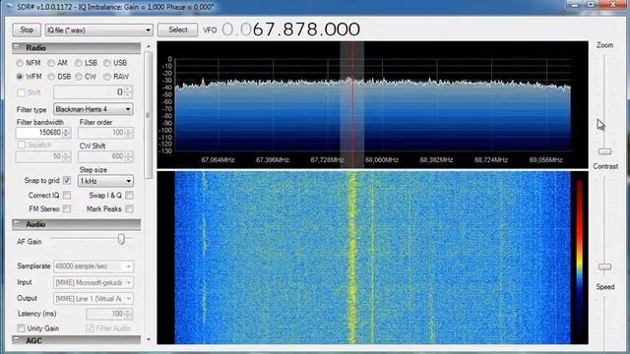Image resolution: width=630 pixels, height=354 pixels.
Task: Click the Zoom slider handle
Action: [x=604, y=151]
